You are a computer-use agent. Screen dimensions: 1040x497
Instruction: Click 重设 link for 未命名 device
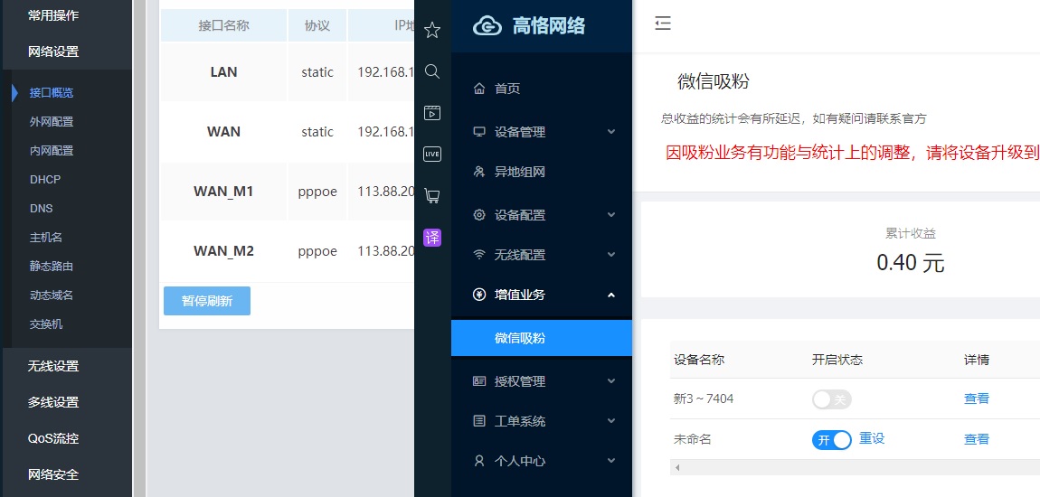872,438
